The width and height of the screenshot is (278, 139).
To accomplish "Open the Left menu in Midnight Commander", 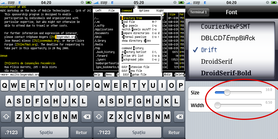I will (x=98, y=11).
